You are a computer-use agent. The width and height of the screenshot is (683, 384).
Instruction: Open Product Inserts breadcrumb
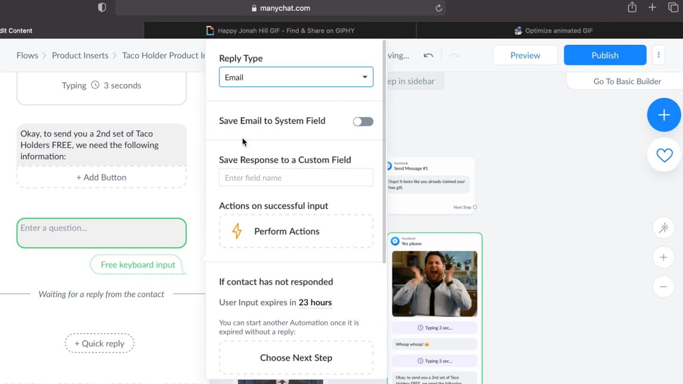(80, 55)
